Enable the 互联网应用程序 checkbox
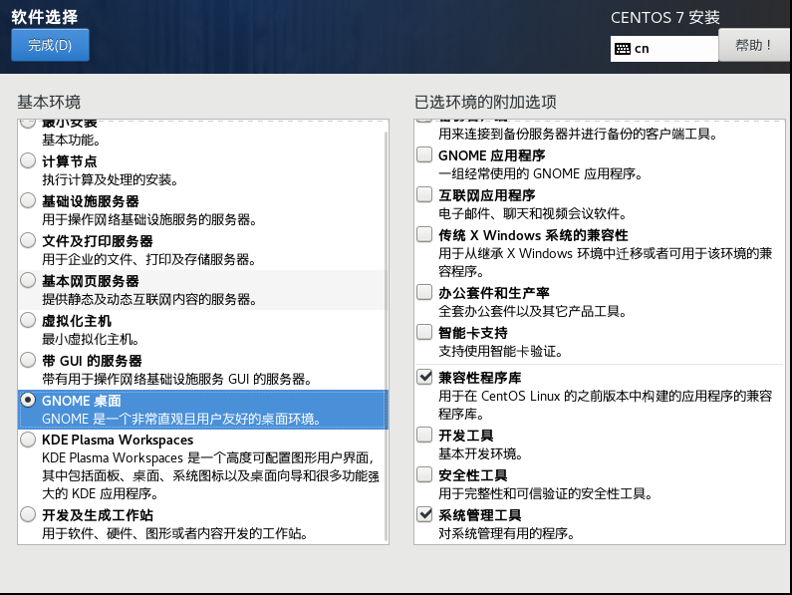Viewport: 792px width, 595px height. click(424, 194)
